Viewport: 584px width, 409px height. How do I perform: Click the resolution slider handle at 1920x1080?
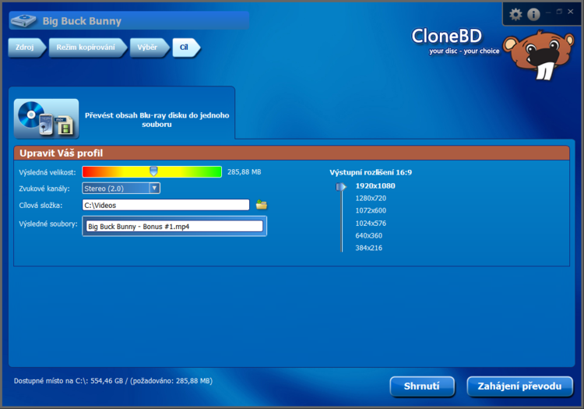(x=341, y=186)
